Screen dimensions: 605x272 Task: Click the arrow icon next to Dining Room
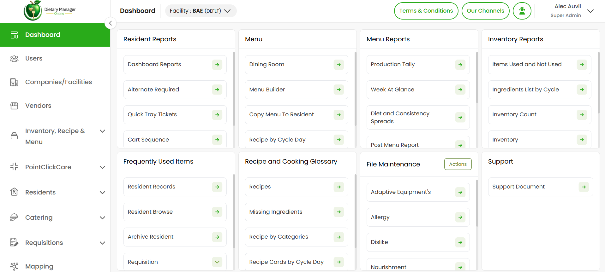(338, 65)
